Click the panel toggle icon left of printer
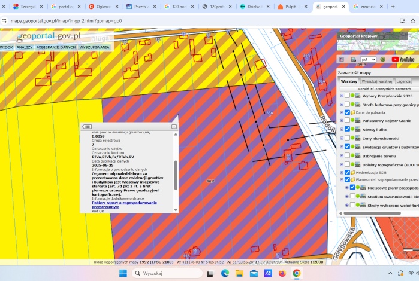 click(x=342, y=59)
